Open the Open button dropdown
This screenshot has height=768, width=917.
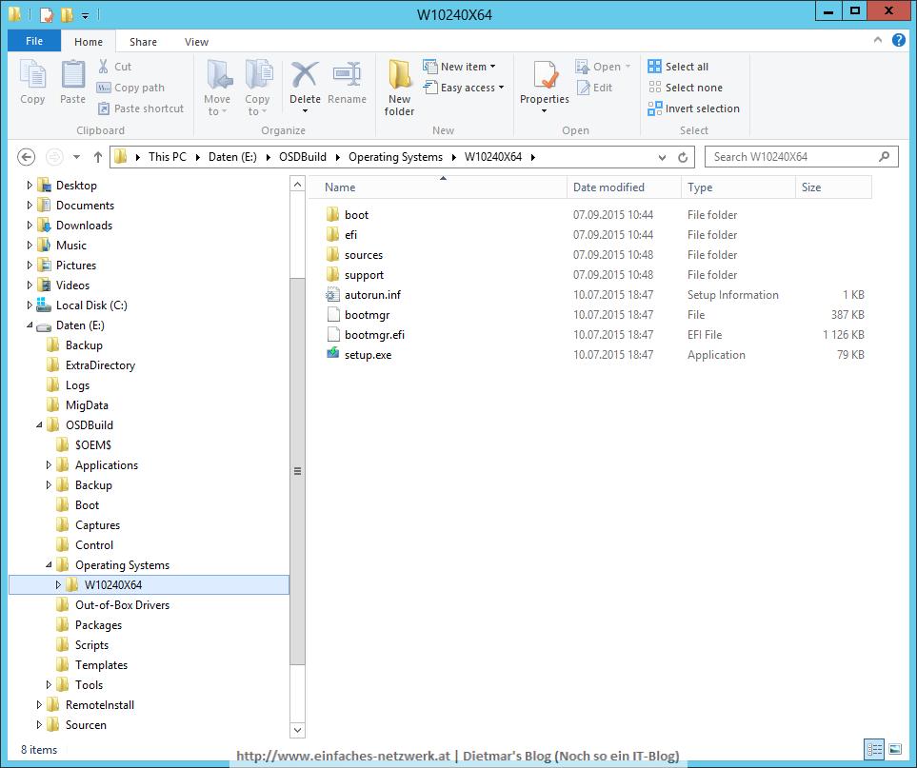(628, 67)
